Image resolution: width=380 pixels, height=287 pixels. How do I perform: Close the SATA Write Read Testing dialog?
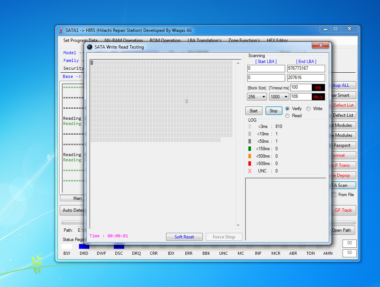tap(320, 45)
